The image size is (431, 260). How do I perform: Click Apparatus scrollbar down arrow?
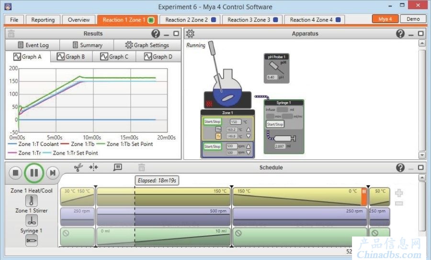pos(421,155)
